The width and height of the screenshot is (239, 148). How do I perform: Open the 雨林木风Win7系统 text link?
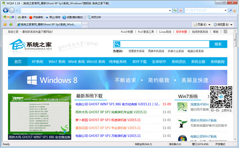pos(203,120)
